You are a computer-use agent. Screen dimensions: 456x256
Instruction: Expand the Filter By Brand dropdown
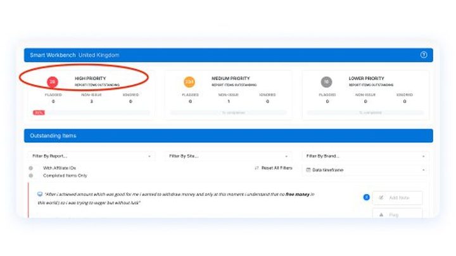pos(365,156)
